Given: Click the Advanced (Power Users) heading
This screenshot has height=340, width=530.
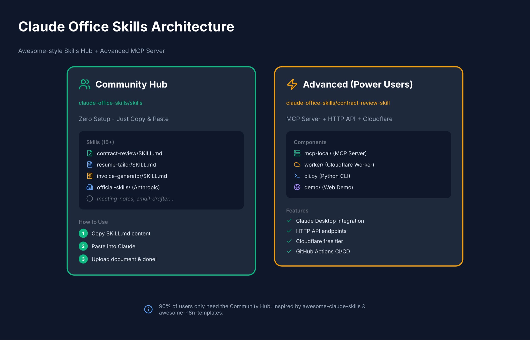Looking at the screenshot, I should pos(358,84).
